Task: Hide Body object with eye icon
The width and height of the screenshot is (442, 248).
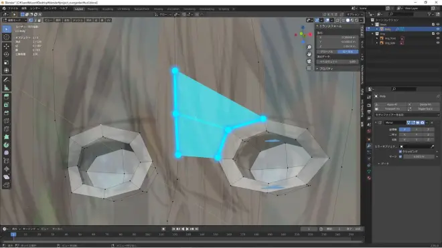Action: [x=438, y=29]
